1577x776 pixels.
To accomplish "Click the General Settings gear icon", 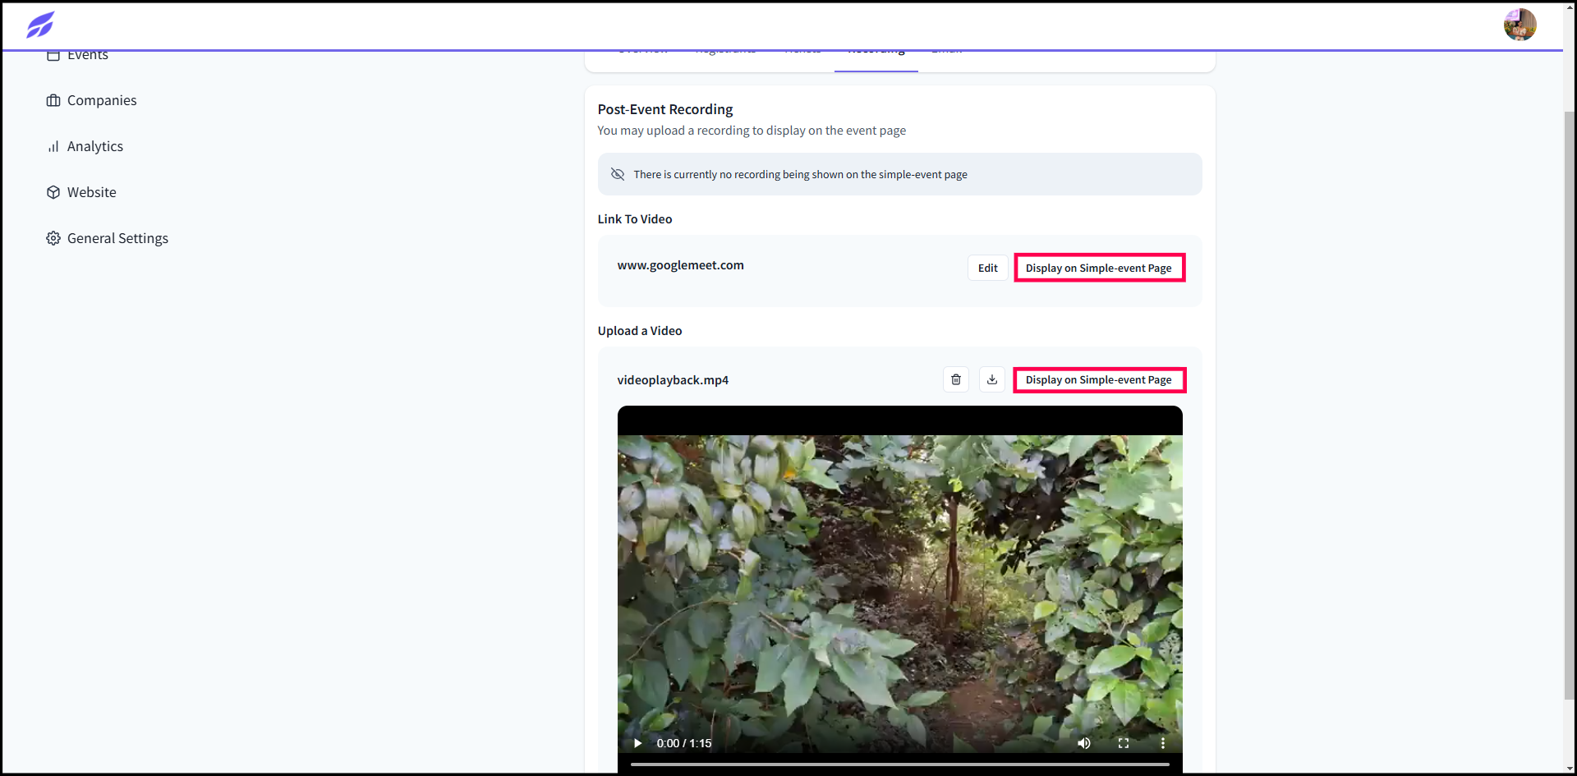I will 53,238.
